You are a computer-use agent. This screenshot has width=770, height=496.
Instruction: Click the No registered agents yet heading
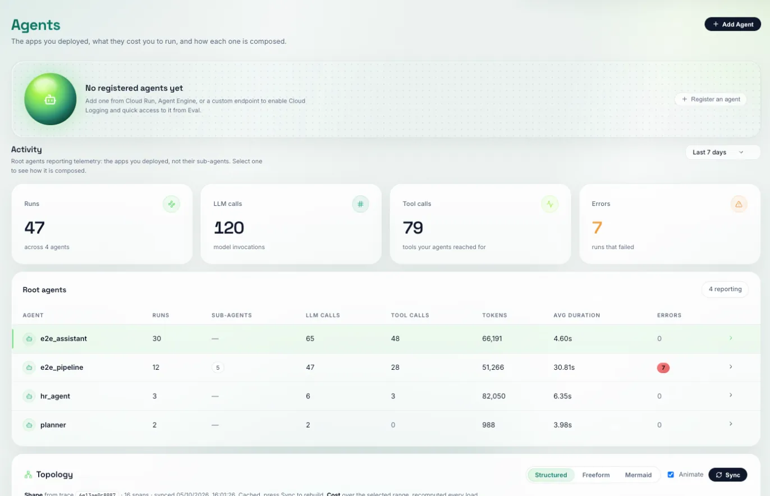click(134, 88)
